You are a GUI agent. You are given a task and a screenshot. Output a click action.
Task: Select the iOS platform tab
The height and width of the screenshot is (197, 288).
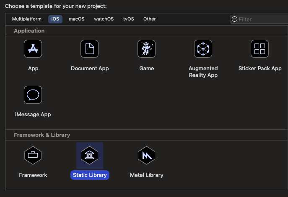coord(55,19)
